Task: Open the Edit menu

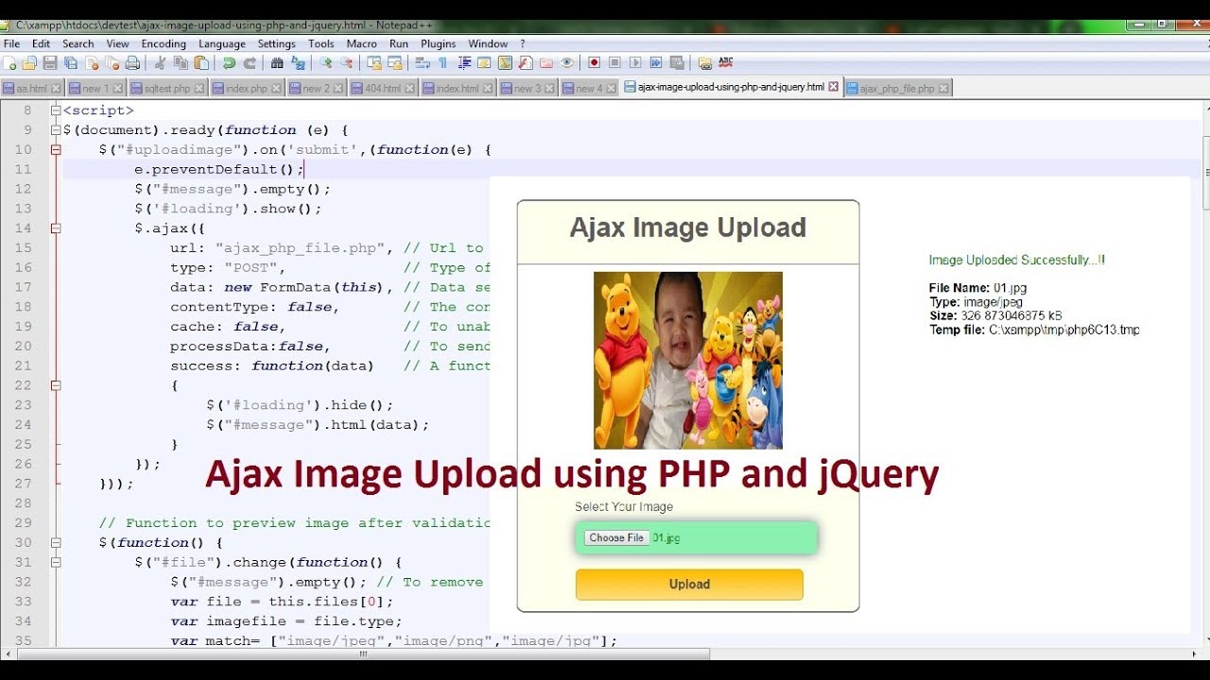Action: pyautogui.click(x=41, y=43)
